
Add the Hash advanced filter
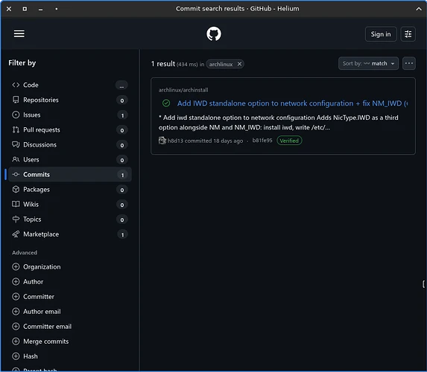(25, 356)
